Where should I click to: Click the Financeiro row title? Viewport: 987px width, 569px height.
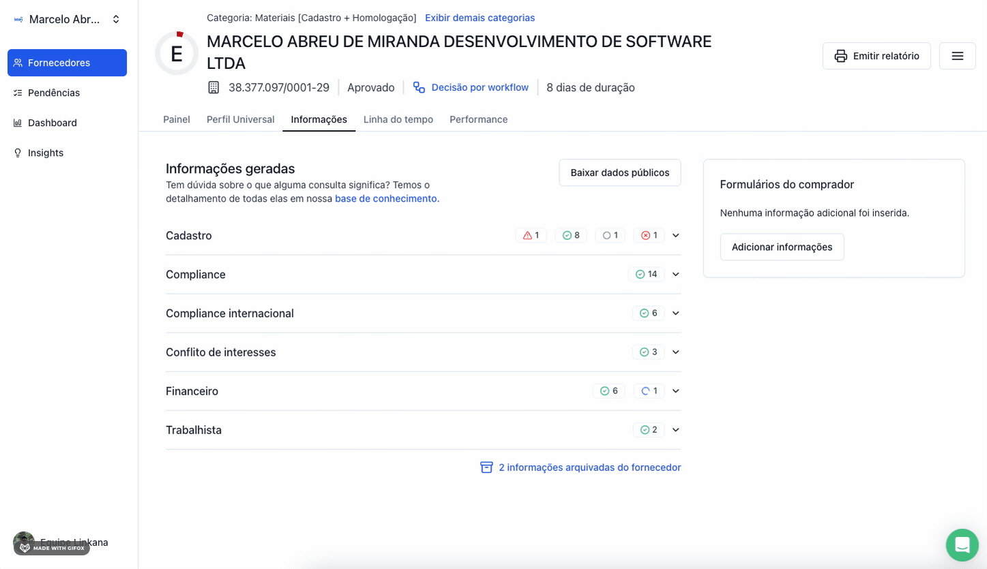click(x=192, y=390)
